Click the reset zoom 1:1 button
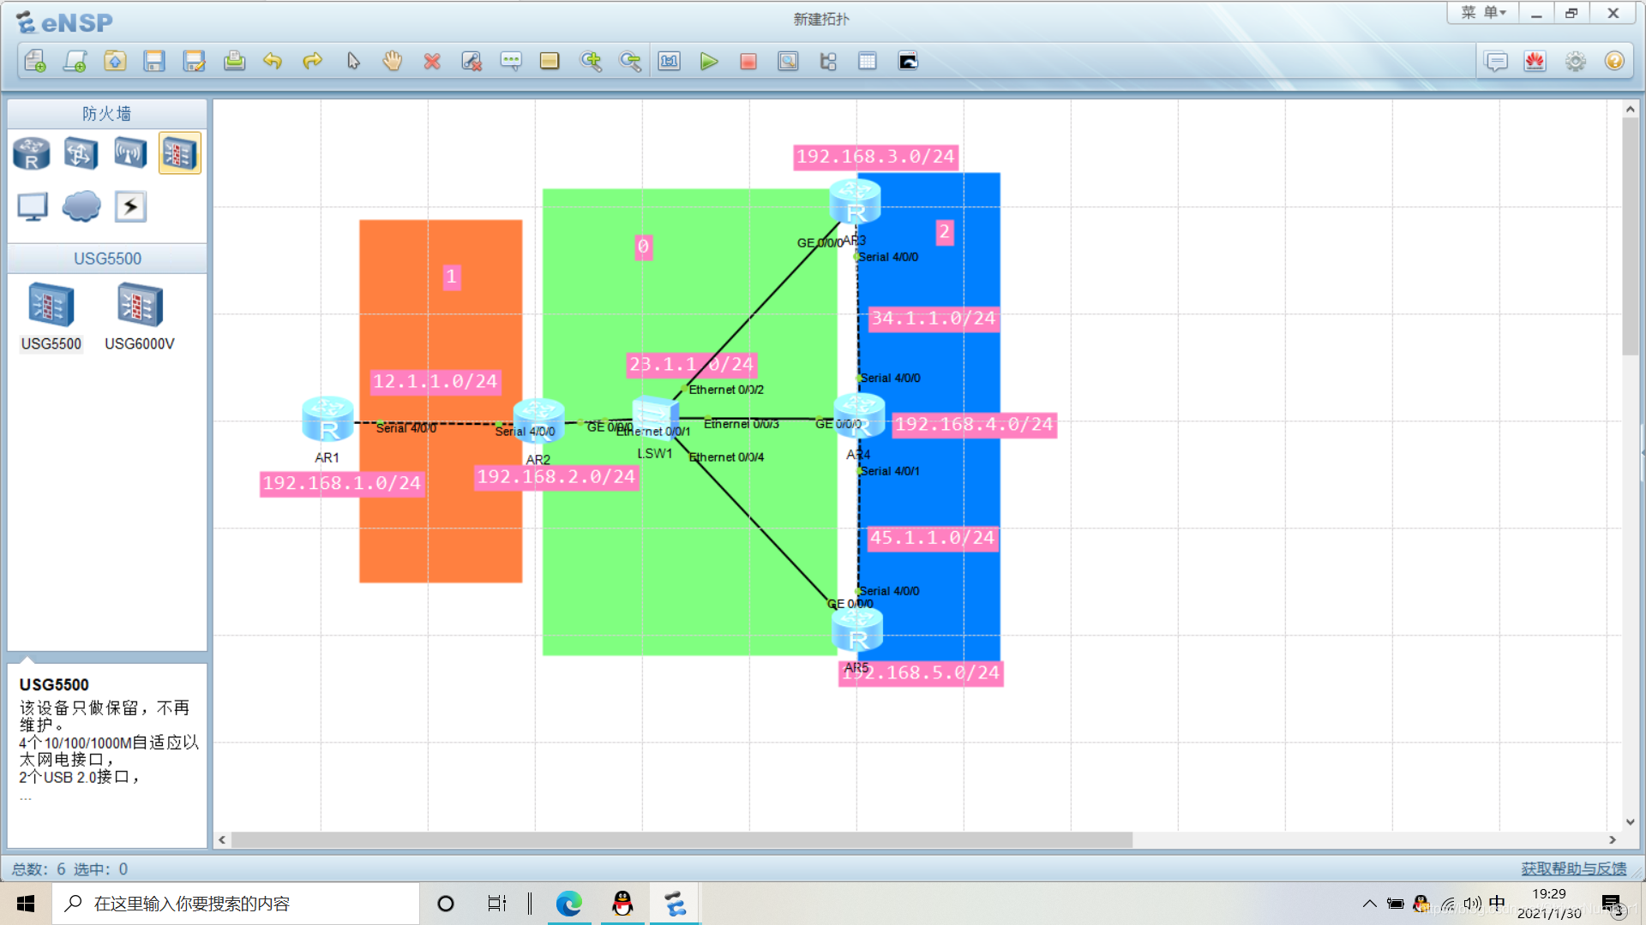The width and height of the screenshot is (1646, 925). [670, 62]
